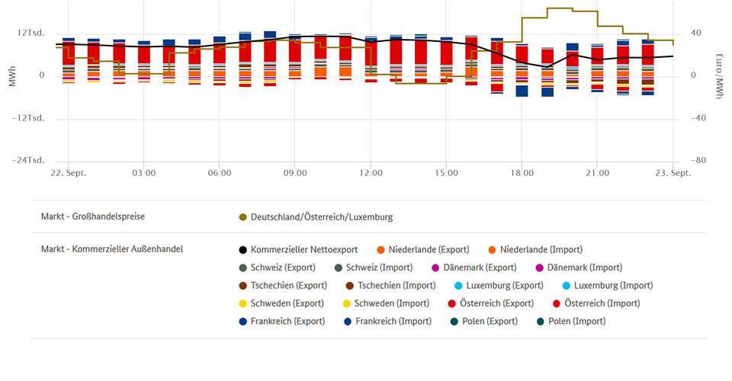Click the −12Tsd. left axis value
The height and width of the screenshot is (381, 732).
[28, 118]
